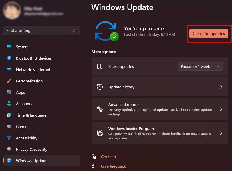This screenshot has width=232, height=171.
Task: Click the Find a setting search box
Action: coord(42,30)
